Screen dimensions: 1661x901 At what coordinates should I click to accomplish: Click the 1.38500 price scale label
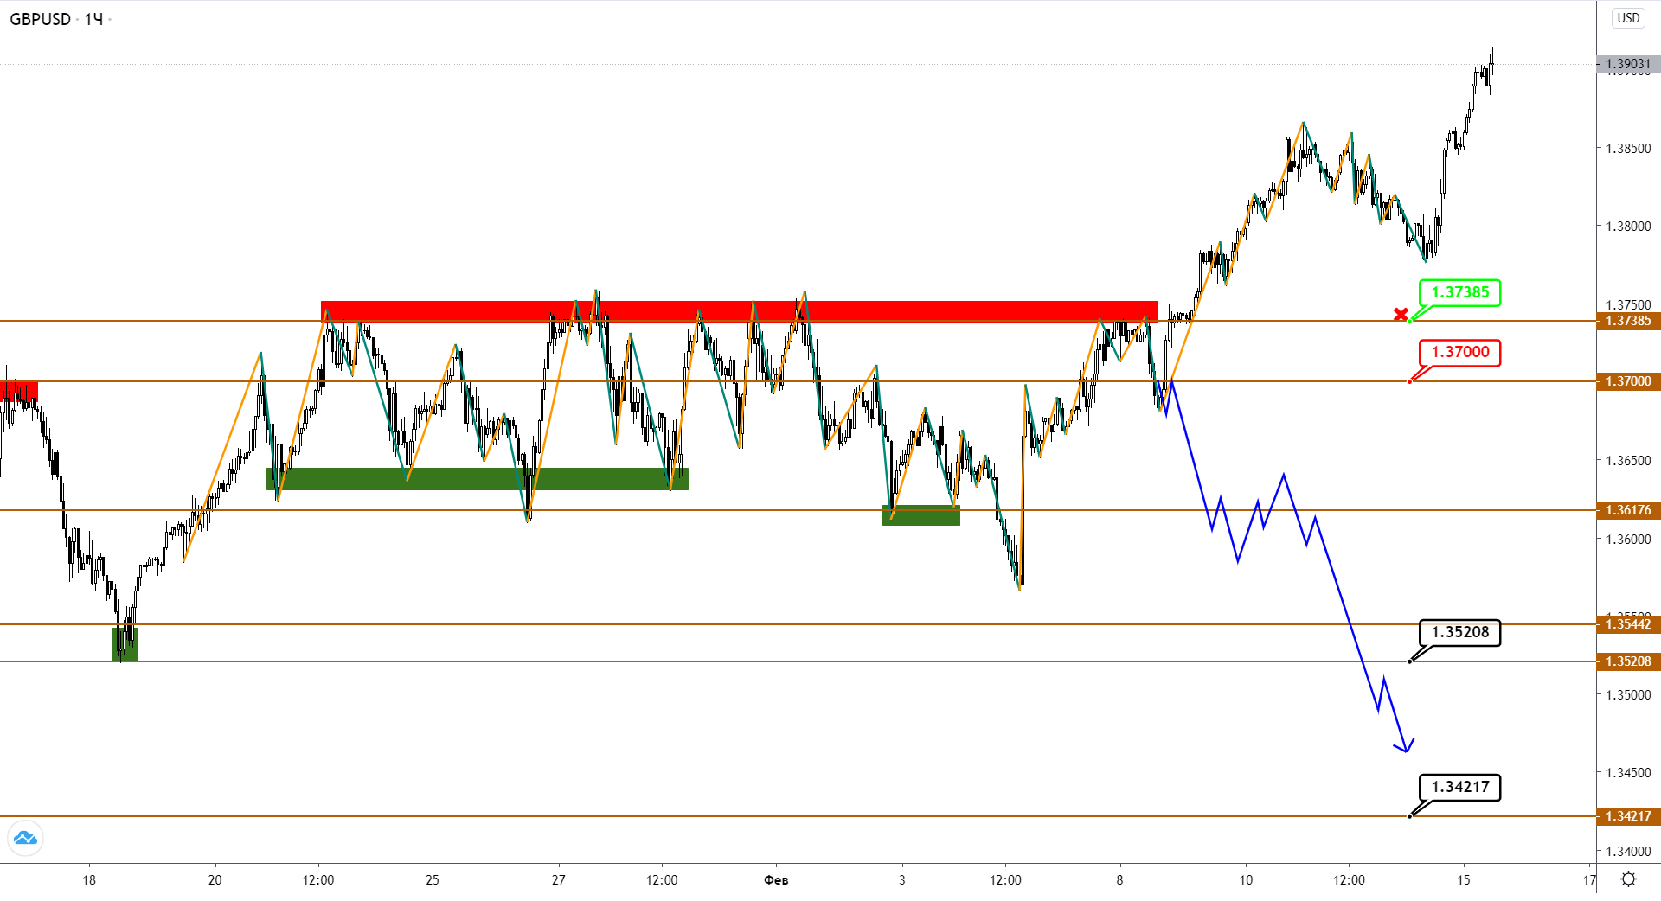pos(1628,149)
